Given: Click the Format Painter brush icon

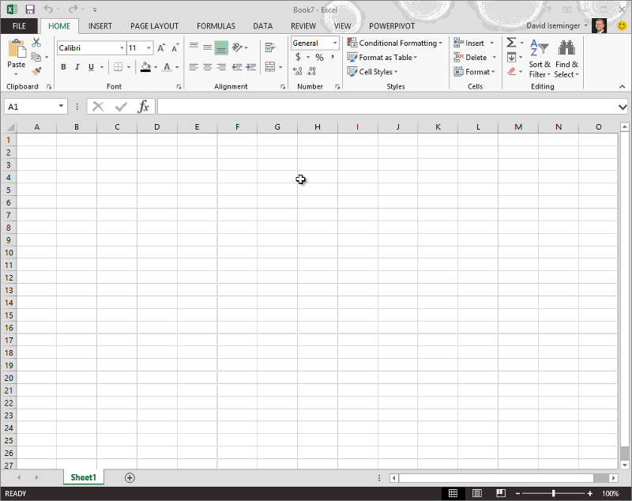Looking at the screenshot, I should click(36, 71).
